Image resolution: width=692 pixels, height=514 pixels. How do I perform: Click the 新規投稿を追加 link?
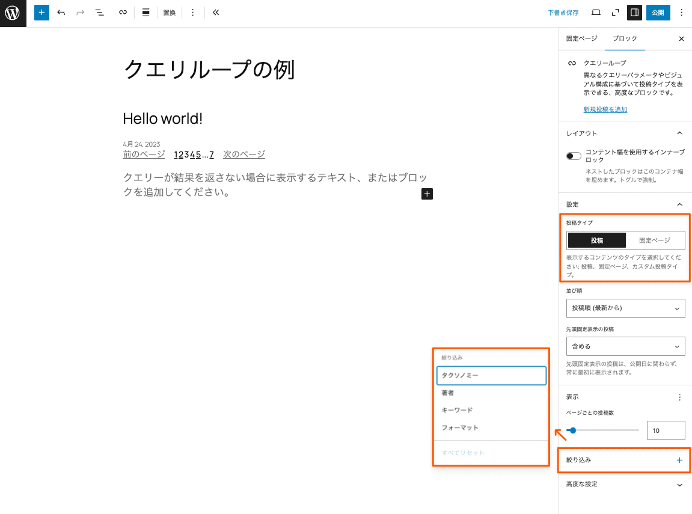605,109
